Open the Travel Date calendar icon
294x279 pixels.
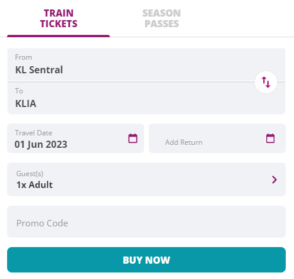click(133, 138)
